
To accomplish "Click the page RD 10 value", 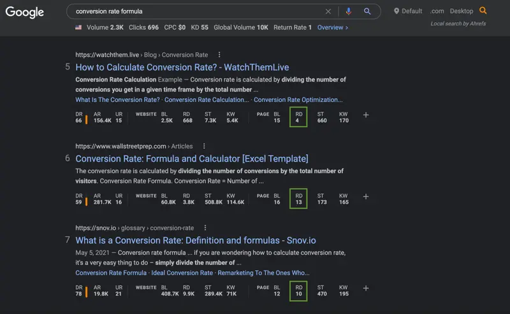I will (298, 294).
